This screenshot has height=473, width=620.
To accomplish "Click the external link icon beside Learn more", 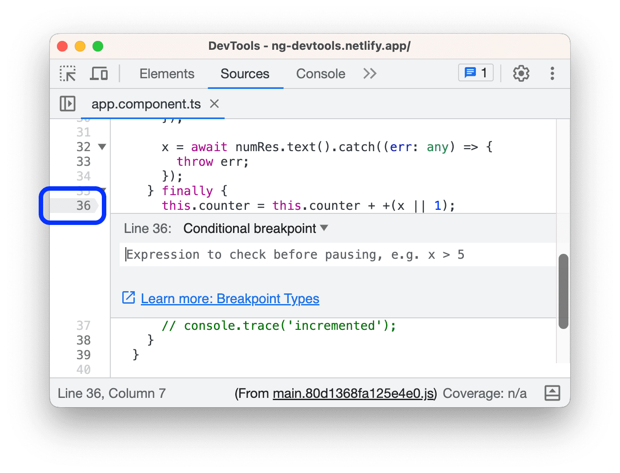I will pyautogui.click(x=128, y=297).
